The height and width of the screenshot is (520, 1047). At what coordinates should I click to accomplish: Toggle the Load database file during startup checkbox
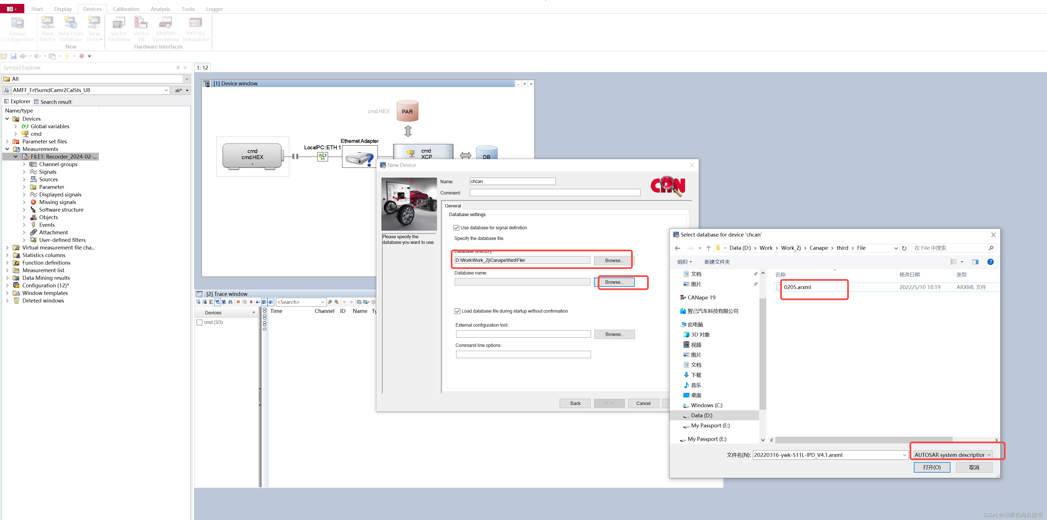[457, 311]
